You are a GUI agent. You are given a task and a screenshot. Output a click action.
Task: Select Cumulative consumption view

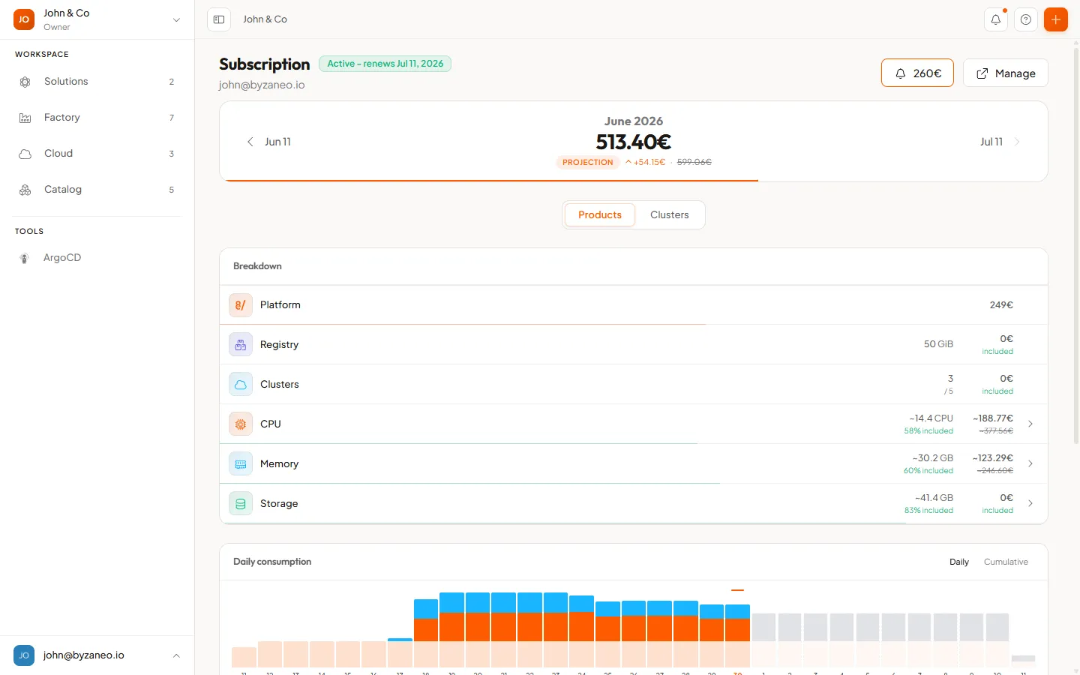[x=1006, y=562]
